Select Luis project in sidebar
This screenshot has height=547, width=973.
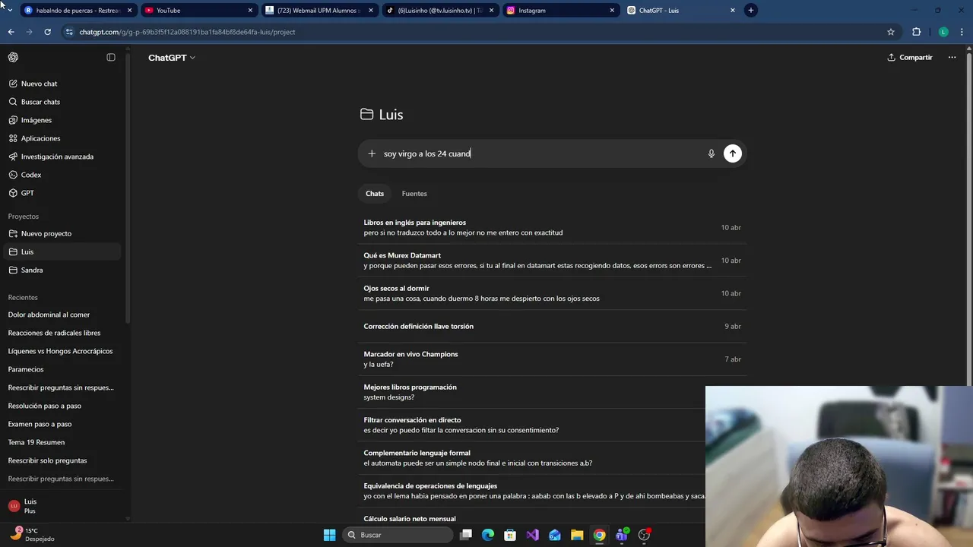pos(64,251)
